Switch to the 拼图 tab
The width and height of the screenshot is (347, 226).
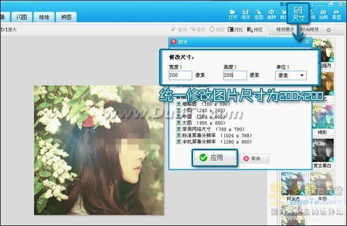(x=66, y=17)
